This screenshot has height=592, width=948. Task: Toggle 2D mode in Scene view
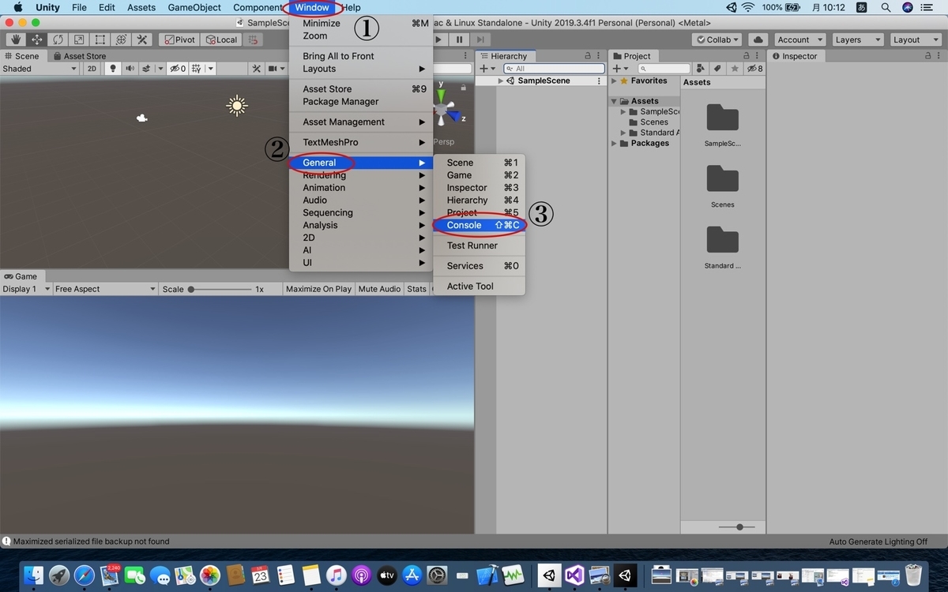point(92,69)
